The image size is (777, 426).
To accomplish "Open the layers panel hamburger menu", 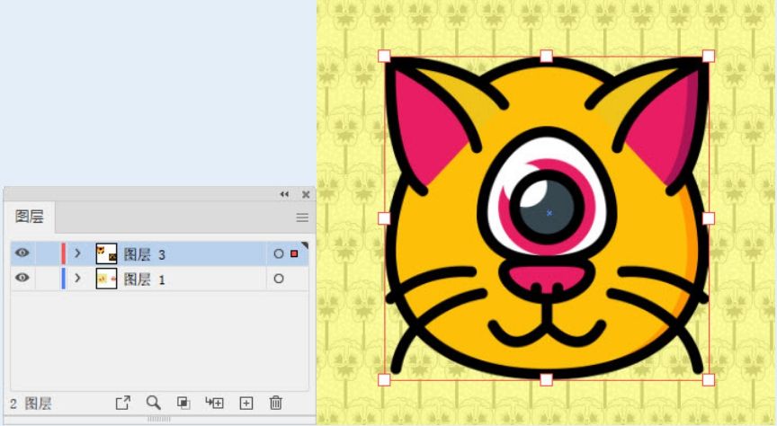I will coord(302,217).
